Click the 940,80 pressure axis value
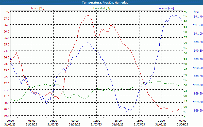This screenshot has width=203, height=127. [198, 42]
